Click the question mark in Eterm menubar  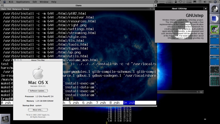coord(150,9)
